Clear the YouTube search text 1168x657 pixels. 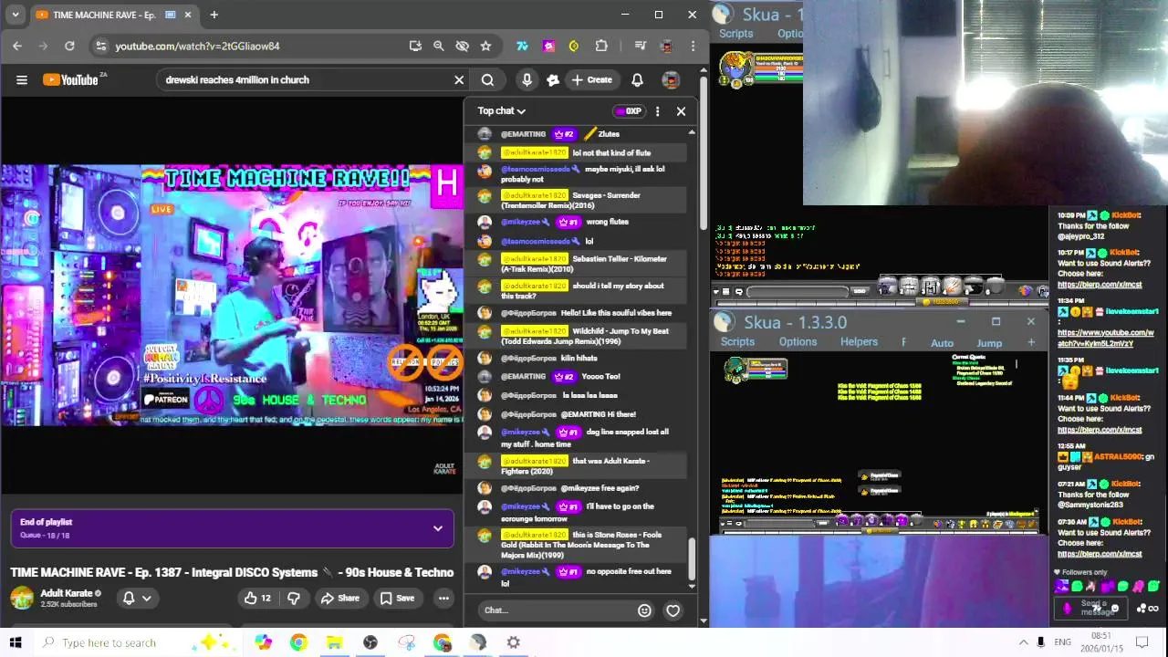point(459,80)
